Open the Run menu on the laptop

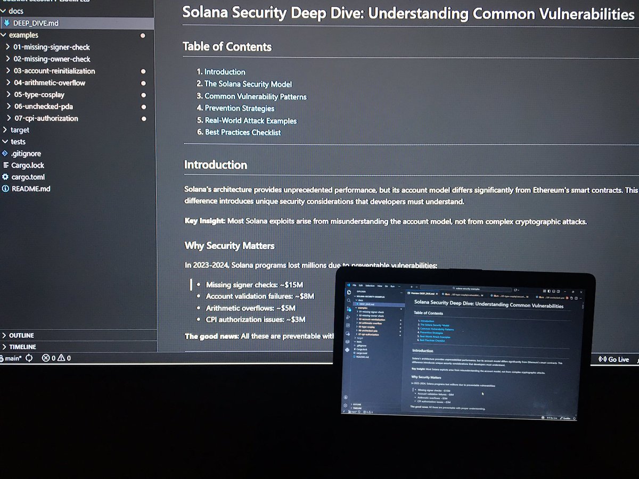pos(392,286)
